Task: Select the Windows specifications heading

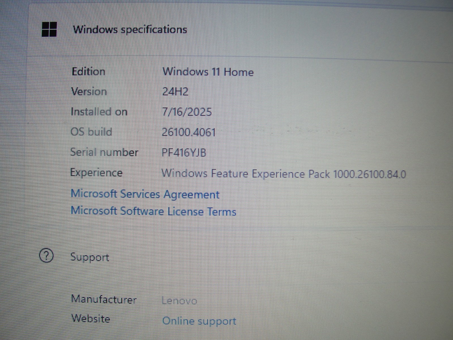Action: point(130,29)
